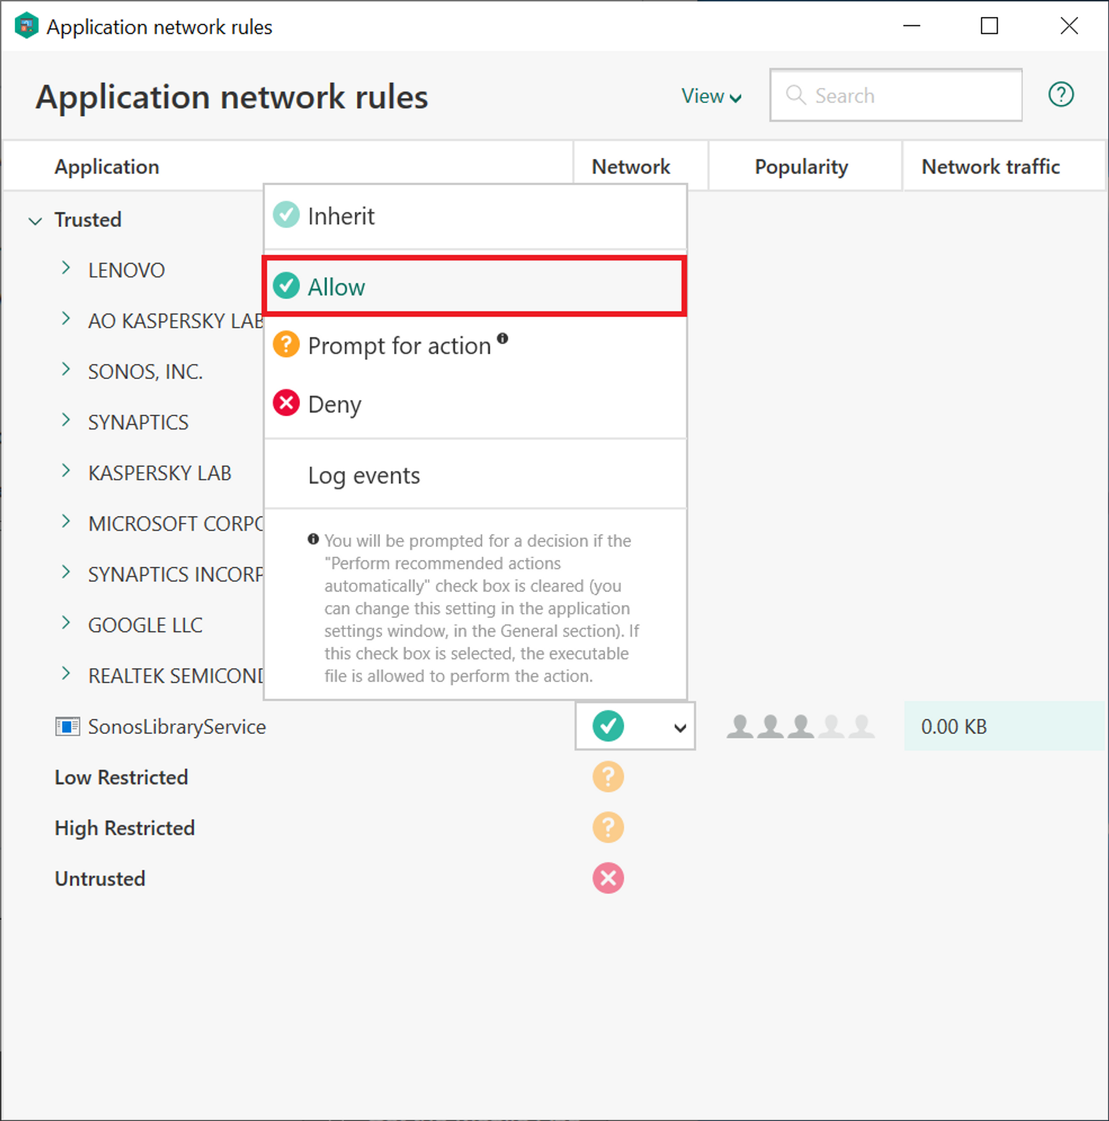The height and width of the screenshot is (1121, 1109).
Task: Click the SonosLibraryService application icon
Action: pos(67,727)
